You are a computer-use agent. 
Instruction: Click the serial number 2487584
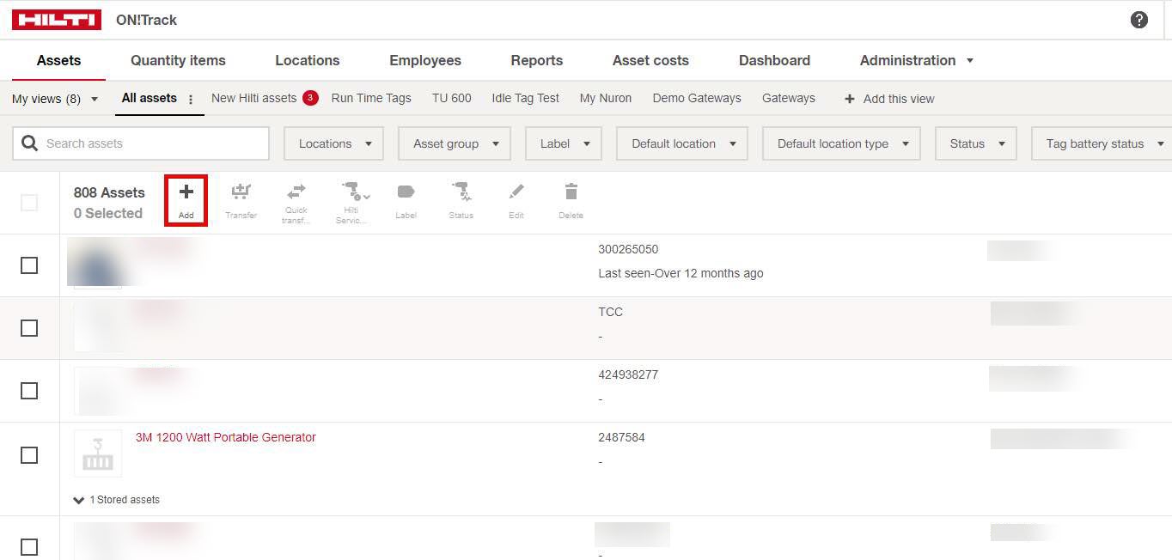[621, 437]
